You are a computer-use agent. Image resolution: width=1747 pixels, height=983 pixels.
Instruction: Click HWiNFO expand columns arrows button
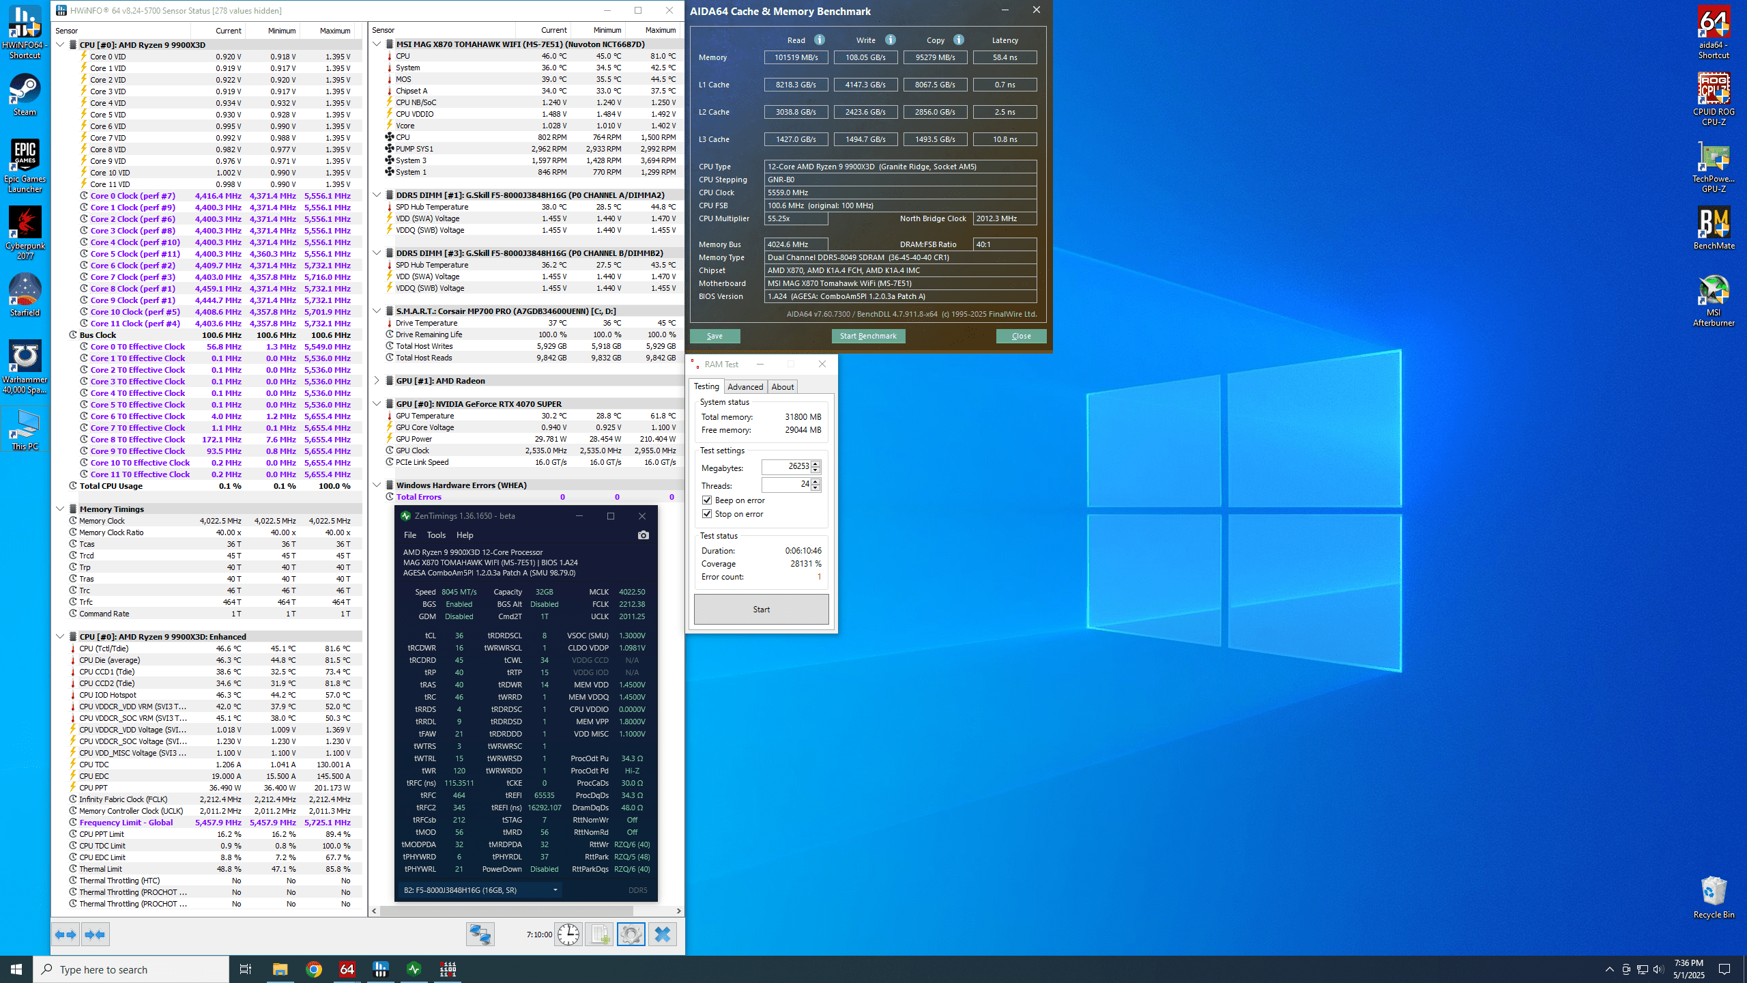point(66,935)
